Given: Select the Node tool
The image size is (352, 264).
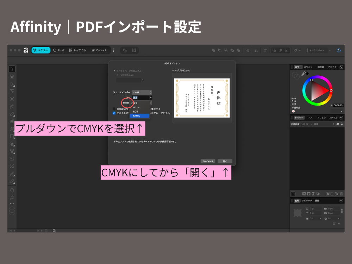Looking at the screenshot, I should [12, 84].
